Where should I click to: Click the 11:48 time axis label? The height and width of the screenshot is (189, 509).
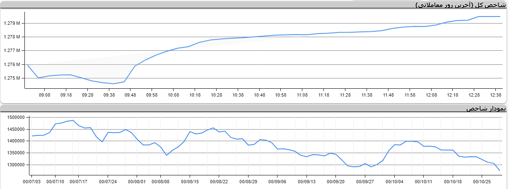[388, 95]
